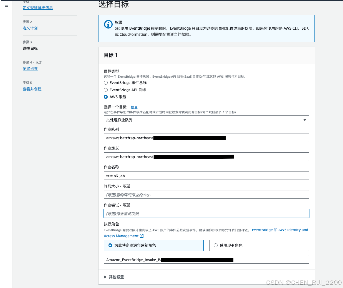Viewport: 343px width, 288px height.
Task: Open the 批处理作业队列 target dropdown
Action: pyautogui.click(x=206, y=120)
